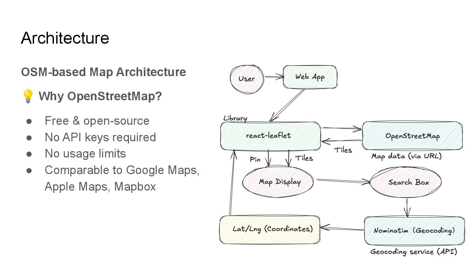This screenshot has width=476, height=268.
Task: Select the User circle node
Action: [247, 79]
